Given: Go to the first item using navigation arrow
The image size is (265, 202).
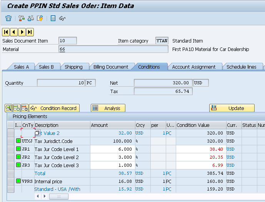Looking at the screenshot, I should (x=6, y=32).
